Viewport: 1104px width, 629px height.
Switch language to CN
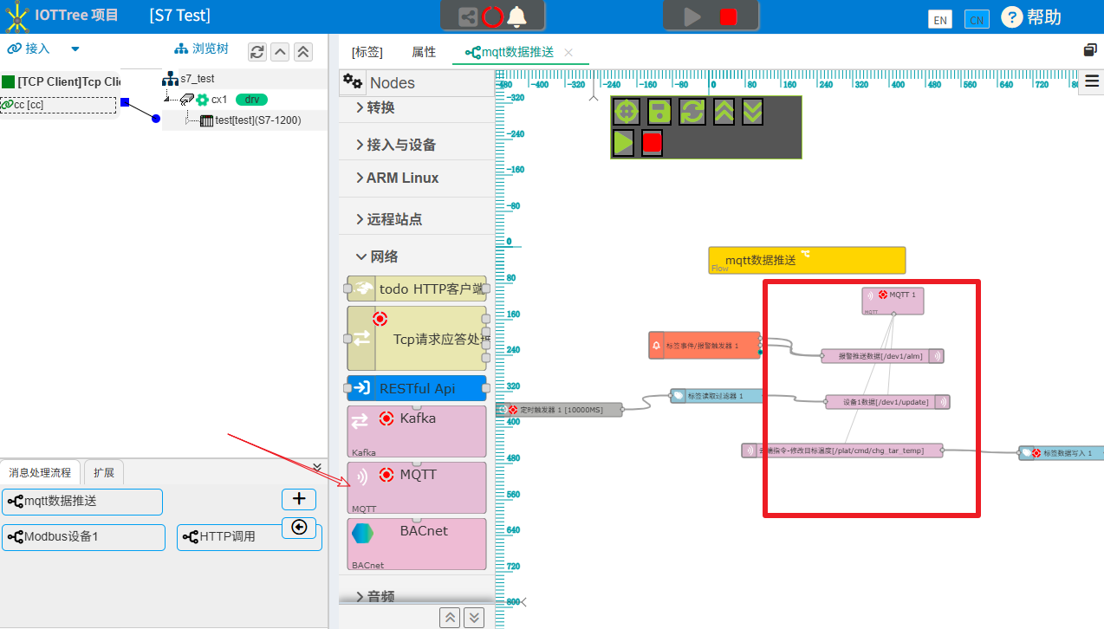coord(977,19)
